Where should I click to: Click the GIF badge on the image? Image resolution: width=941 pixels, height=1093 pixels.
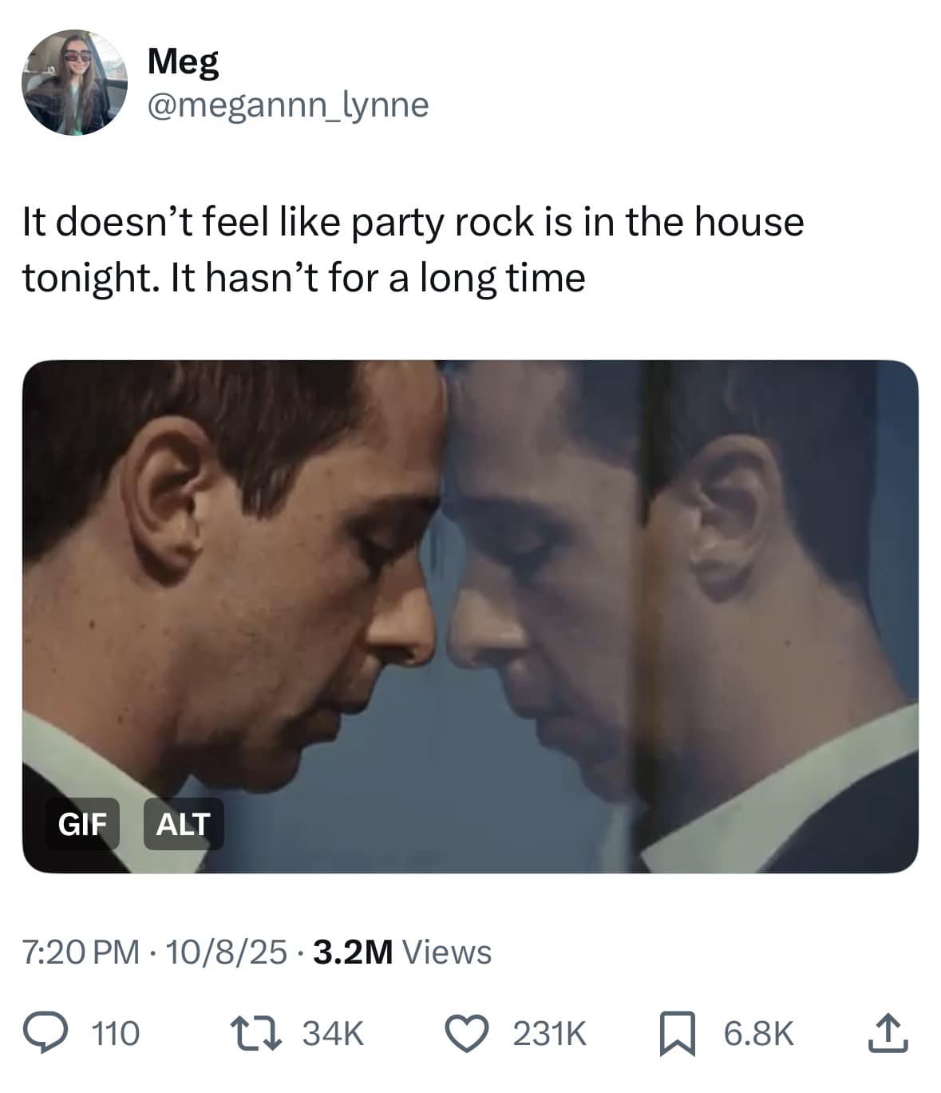pos(82,825)
